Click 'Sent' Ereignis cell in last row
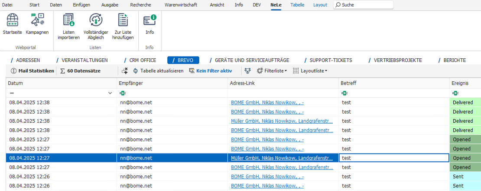Image resolution: width=481 pixels, height=191 pixels. (x=465, y=186)
